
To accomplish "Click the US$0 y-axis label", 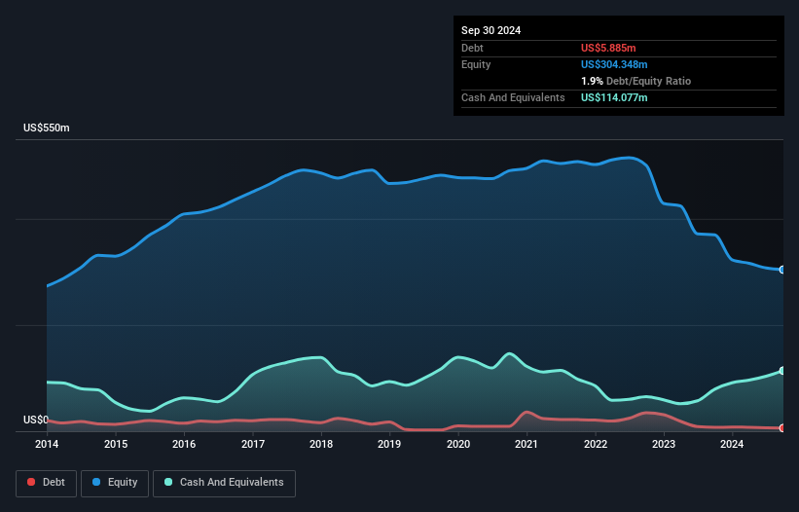I will (36, 420).
